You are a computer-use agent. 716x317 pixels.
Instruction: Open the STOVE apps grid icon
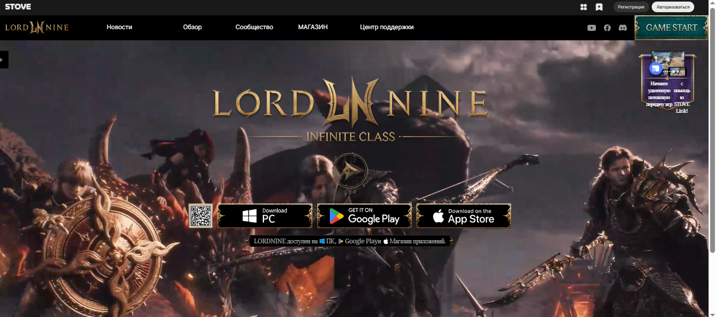(x=584, y=7)
